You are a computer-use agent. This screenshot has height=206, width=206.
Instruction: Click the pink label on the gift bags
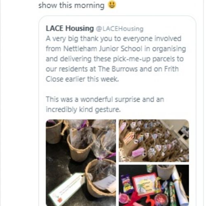pos(139,152)
